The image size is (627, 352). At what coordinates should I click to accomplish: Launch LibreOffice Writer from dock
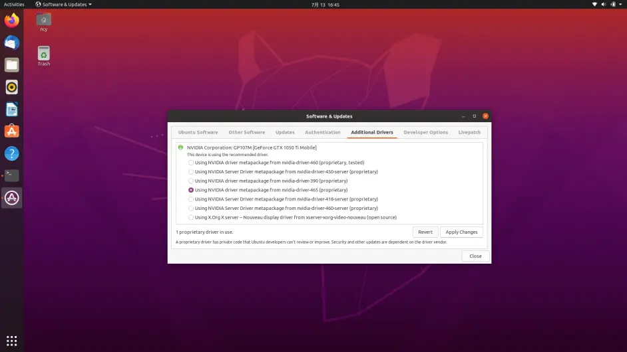11,110
